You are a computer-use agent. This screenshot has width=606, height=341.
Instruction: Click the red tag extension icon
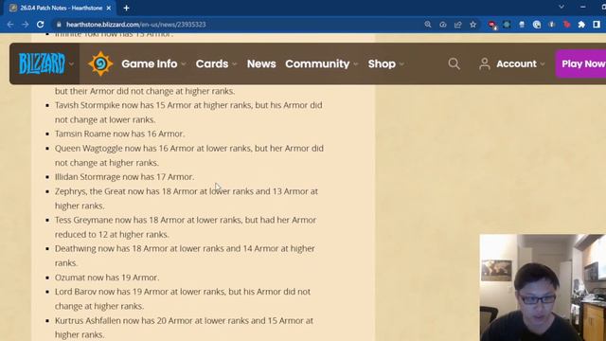[x=566, y=25]
